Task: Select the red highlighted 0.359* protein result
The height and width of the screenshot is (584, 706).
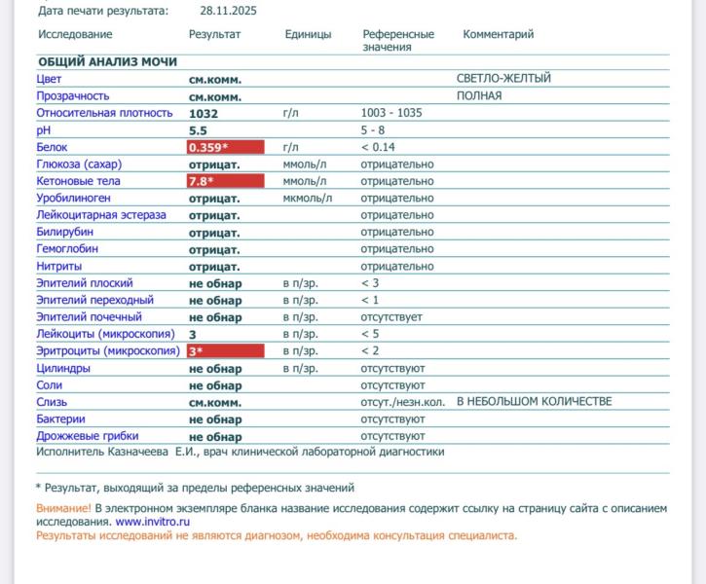Action: 225,147
